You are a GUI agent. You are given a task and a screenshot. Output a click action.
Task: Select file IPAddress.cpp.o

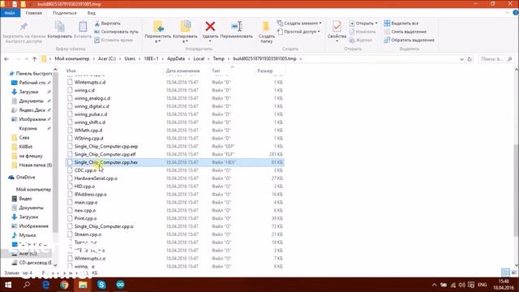[x=90, y=195]
